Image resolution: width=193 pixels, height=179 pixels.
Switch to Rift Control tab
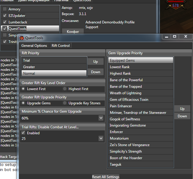click(x=61, y=46)
